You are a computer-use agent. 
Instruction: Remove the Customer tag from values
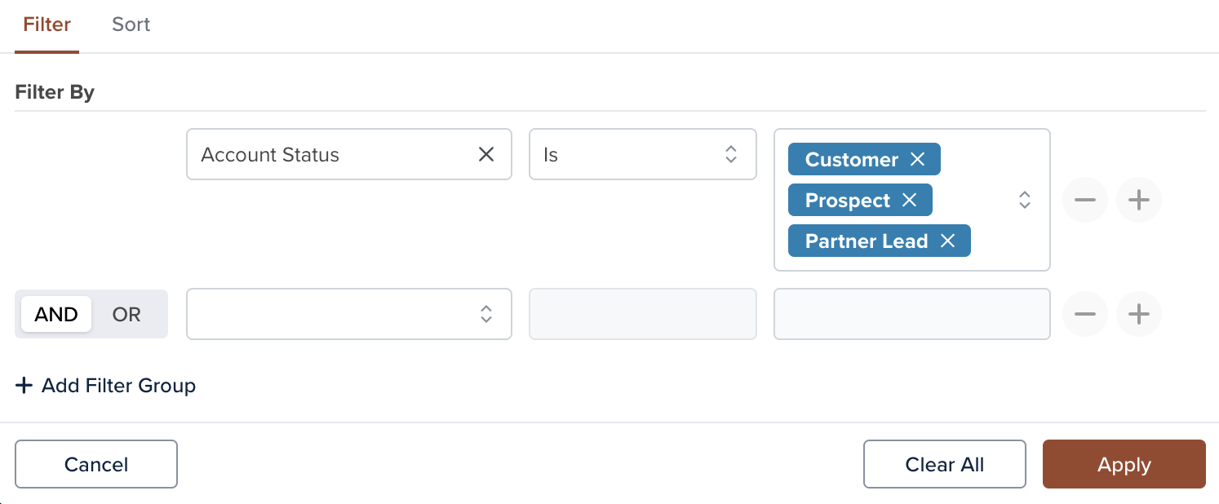(917, 160)
